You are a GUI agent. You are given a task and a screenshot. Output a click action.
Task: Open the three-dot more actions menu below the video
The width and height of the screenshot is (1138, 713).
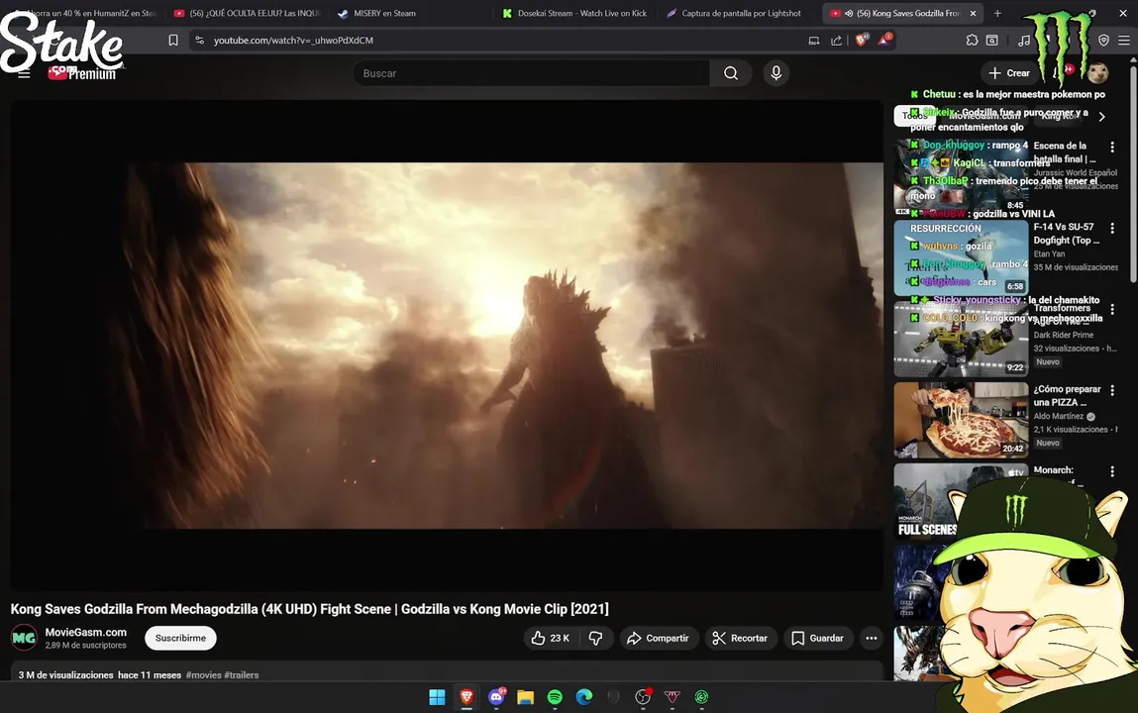tap(872, 639)
